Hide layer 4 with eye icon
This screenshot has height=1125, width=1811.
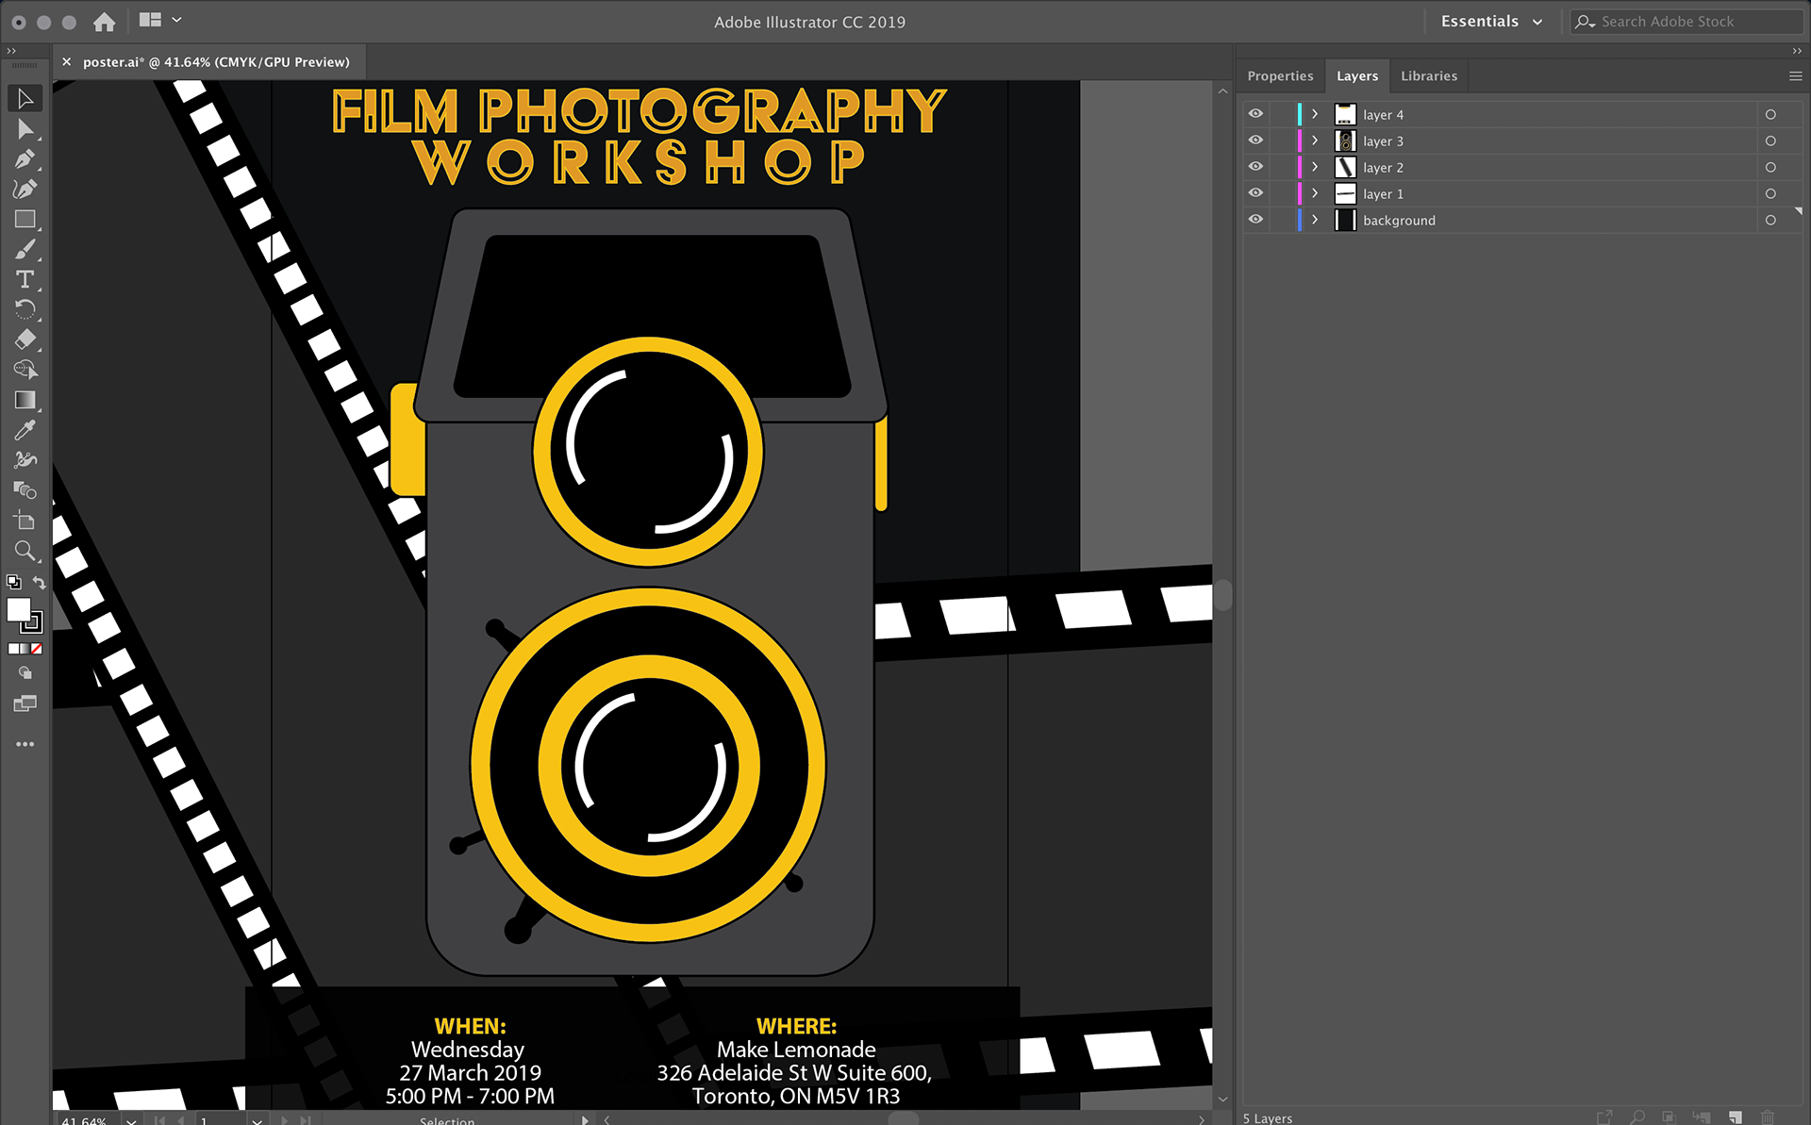click(x=1255, y=114)
